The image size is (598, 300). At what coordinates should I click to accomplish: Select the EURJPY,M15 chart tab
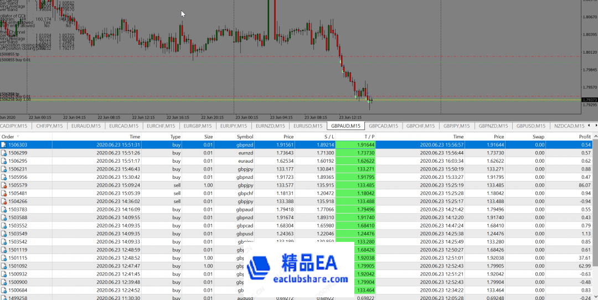234,126
